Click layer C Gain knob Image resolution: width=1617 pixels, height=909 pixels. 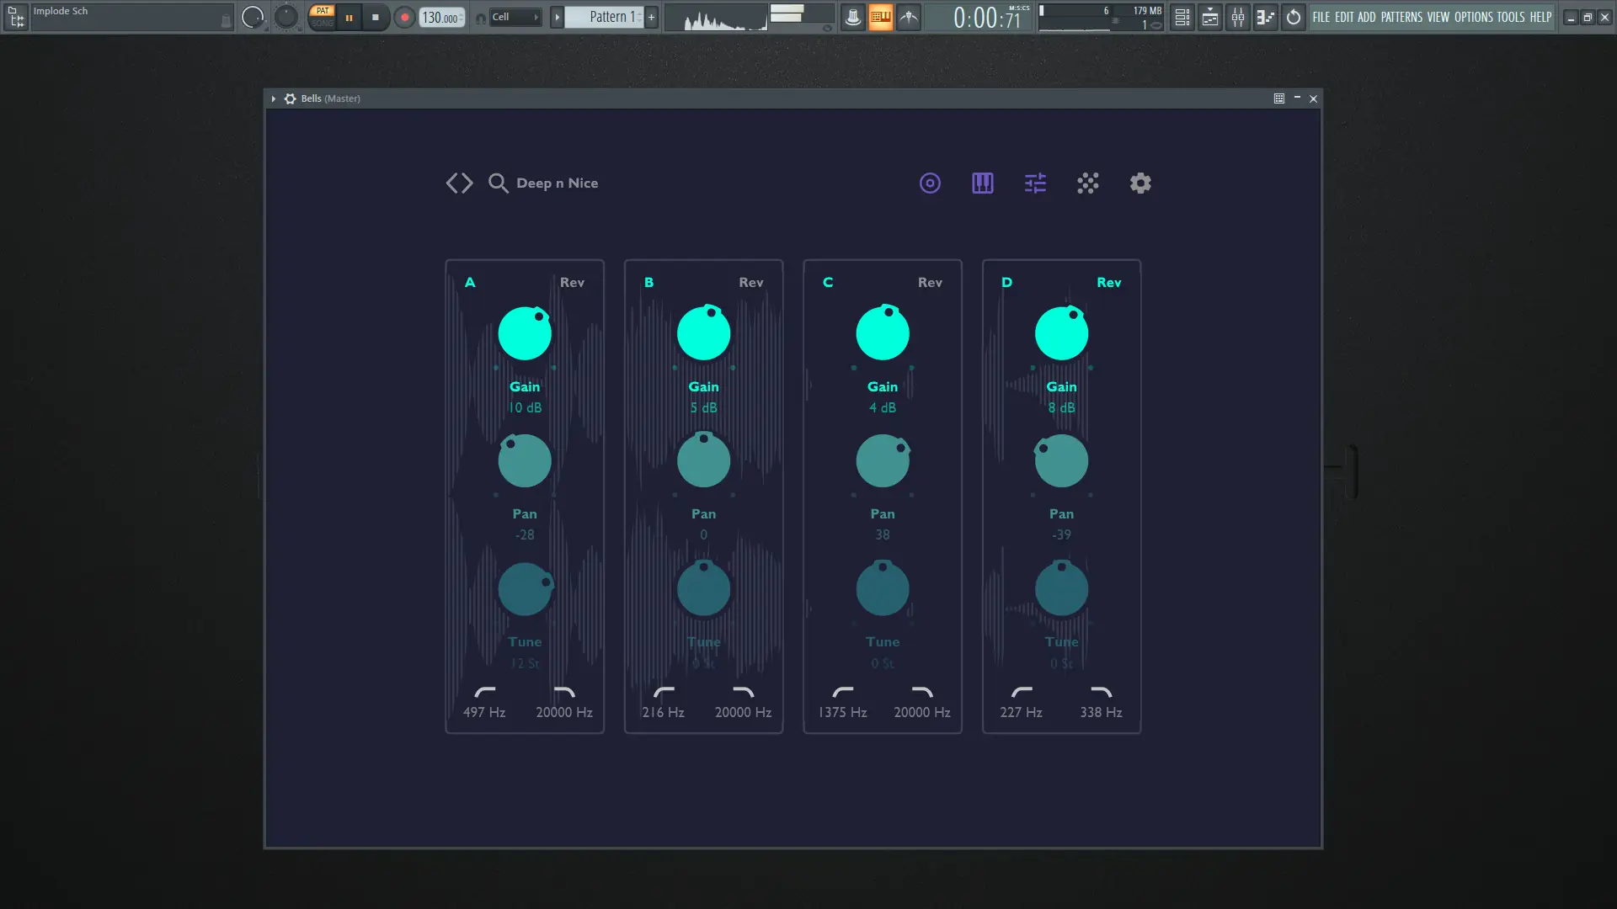click(x=882, y=333)
